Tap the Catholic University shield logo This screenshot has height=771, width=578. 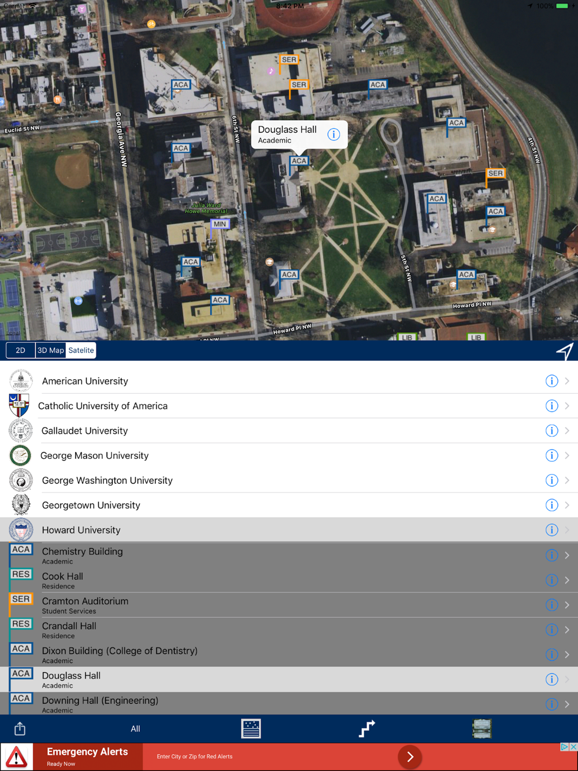pyautogui.click(x=19, y=406)
